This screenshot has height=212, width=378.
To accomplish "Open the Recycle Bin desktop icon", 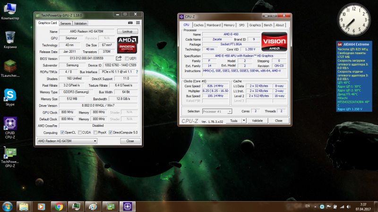I will coord(10,40).
